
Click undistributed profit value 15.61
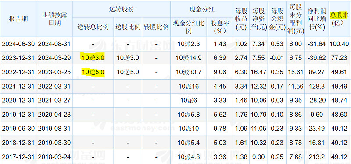coord(295,72)
